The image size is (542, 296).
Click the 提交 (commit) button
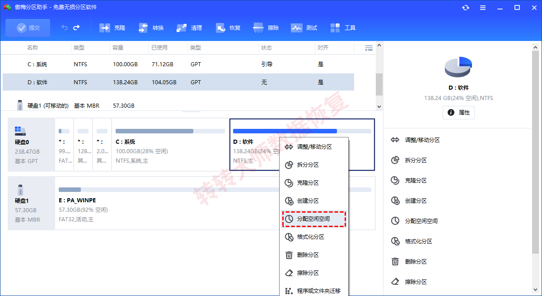28,28
